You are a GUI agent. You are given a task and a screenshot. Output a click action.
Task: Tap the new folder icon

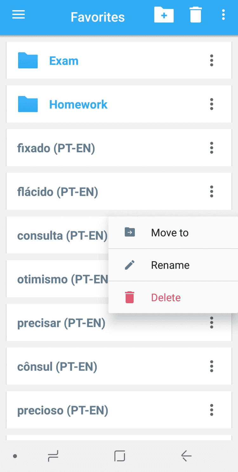164,15
